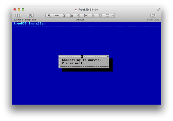
Task: Click the FreeBSD 64-bit title document icon
Action: (x=76, y=10)
